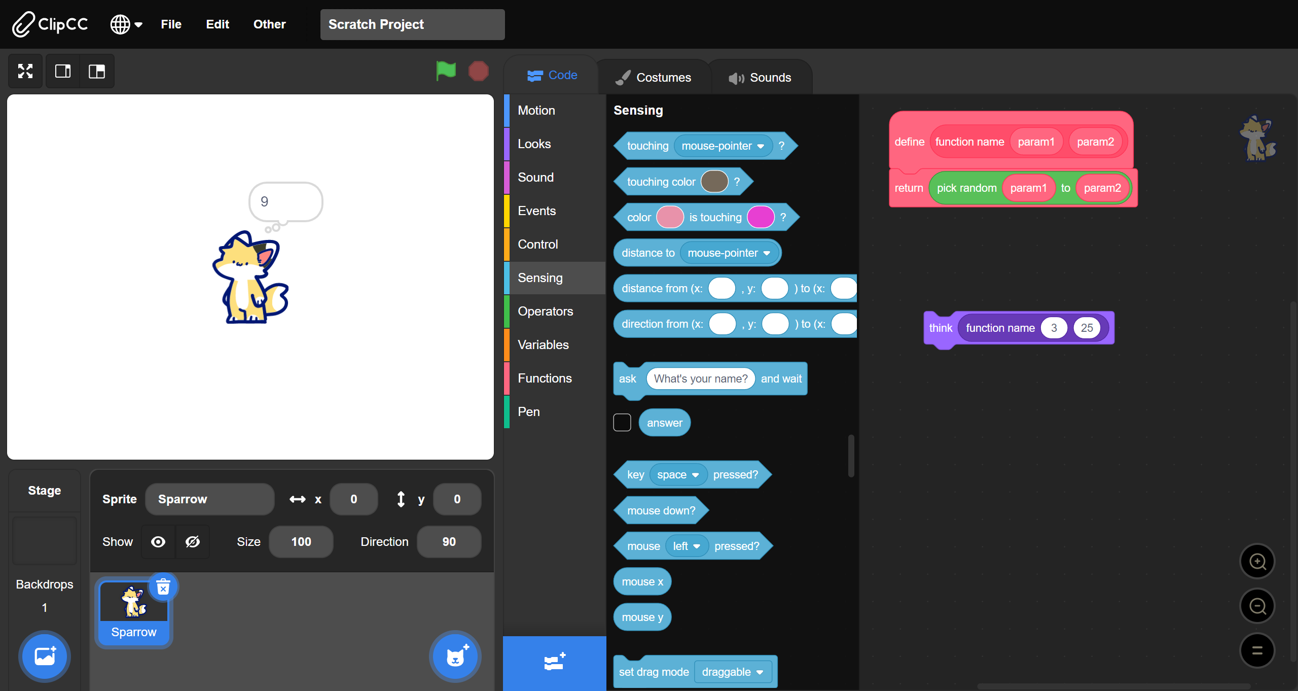Click x field in distance from block
This screenshot has height=691, width=1298.
722,288
